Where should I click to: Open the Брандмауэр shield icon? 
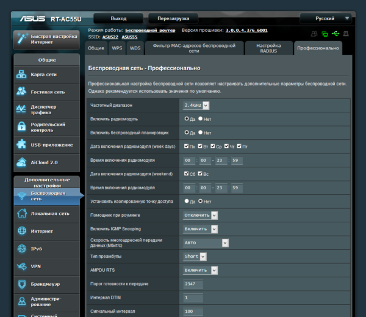[22, 284]
